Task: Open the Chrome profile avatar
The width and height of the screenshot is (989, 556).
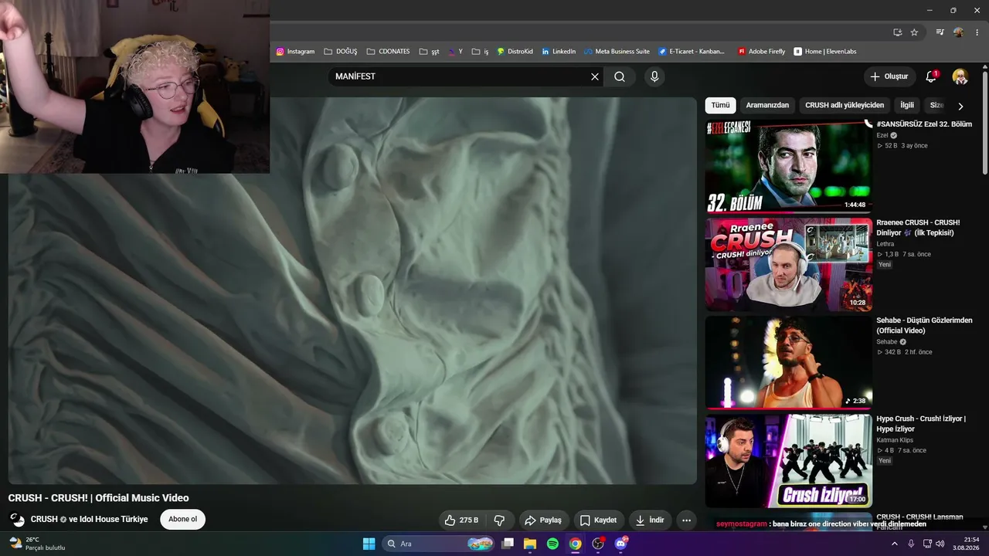Action: pos(958,32)
